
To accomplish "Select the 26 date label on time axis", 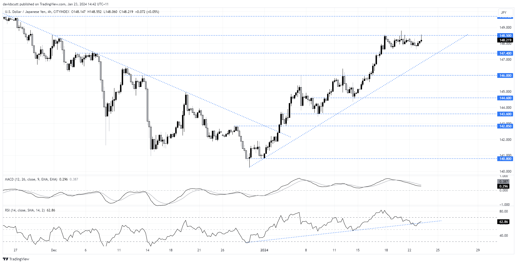I will [x=223, y=250].
